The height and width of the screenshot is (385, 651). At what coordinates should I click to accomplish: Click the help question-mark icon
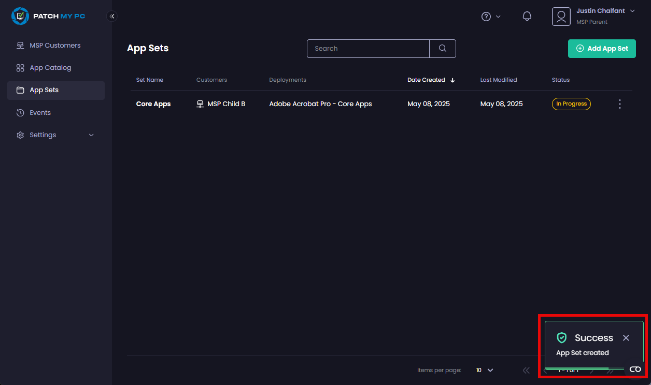pyautogui.click(x=486, y=16)
